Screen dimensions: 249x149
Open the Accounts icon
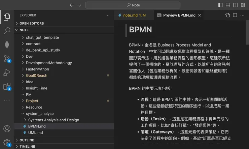coord(7,129)
